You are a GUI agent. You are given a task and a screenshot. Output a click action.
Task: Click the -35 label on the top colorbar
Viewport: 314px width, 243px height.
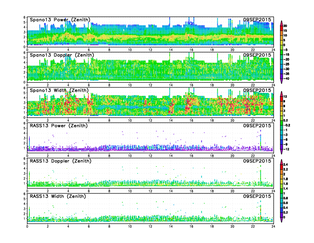(x=286, y=74)
